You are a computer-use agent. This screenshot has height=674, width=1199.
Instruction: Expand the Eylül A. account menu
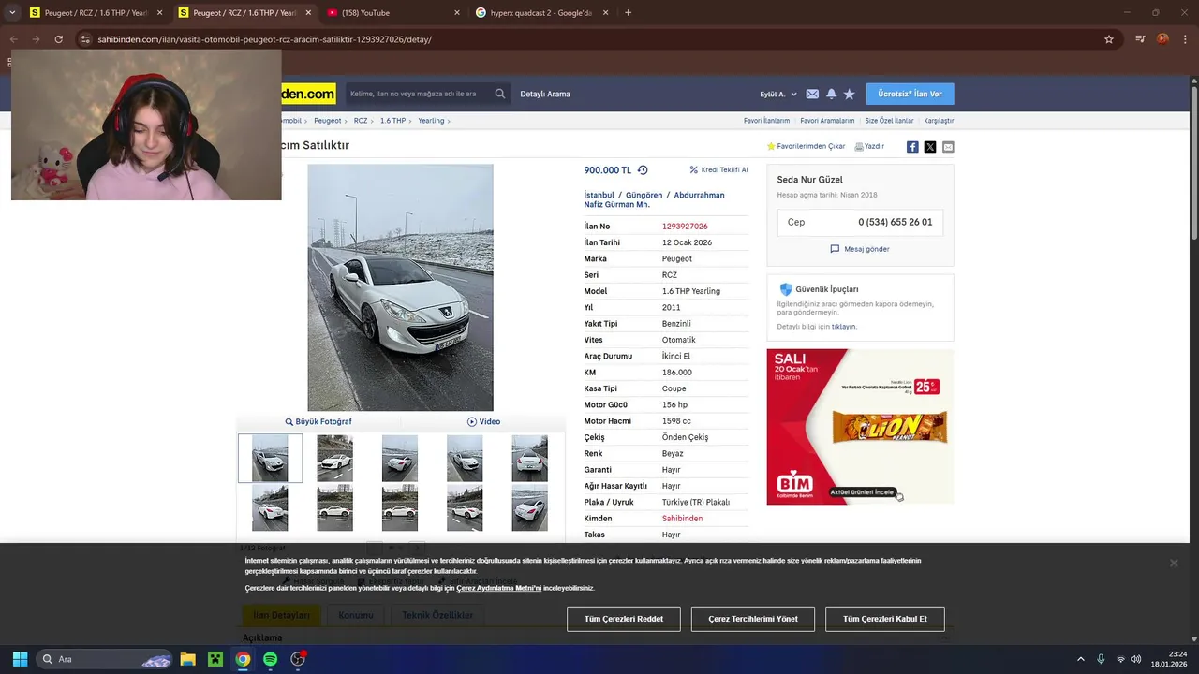pos(777,94)
